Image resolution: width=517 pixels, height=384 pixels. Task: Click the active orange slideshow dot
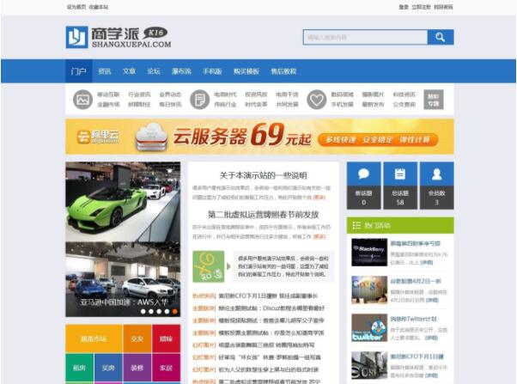(174, 311)
